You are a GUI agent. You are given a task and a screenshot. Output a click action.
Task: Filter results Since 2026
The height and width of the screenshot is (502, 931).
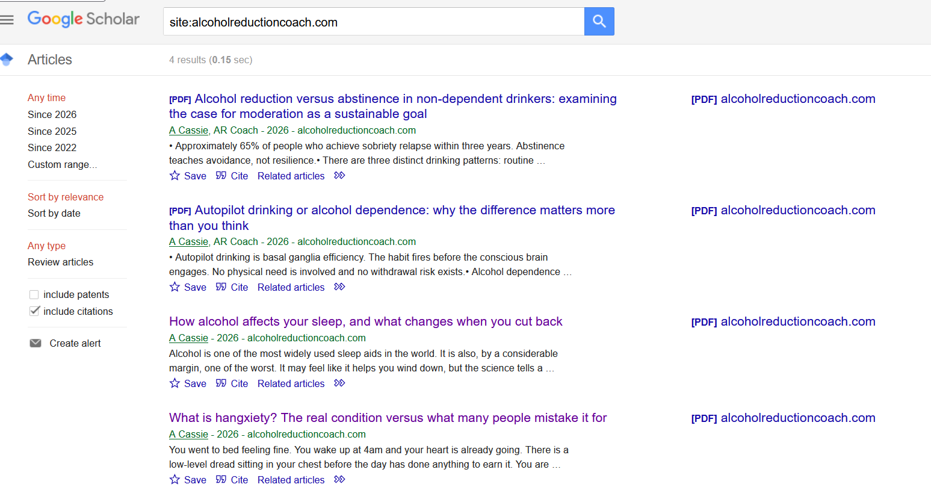pyautogui.click(x=52, y=114)
